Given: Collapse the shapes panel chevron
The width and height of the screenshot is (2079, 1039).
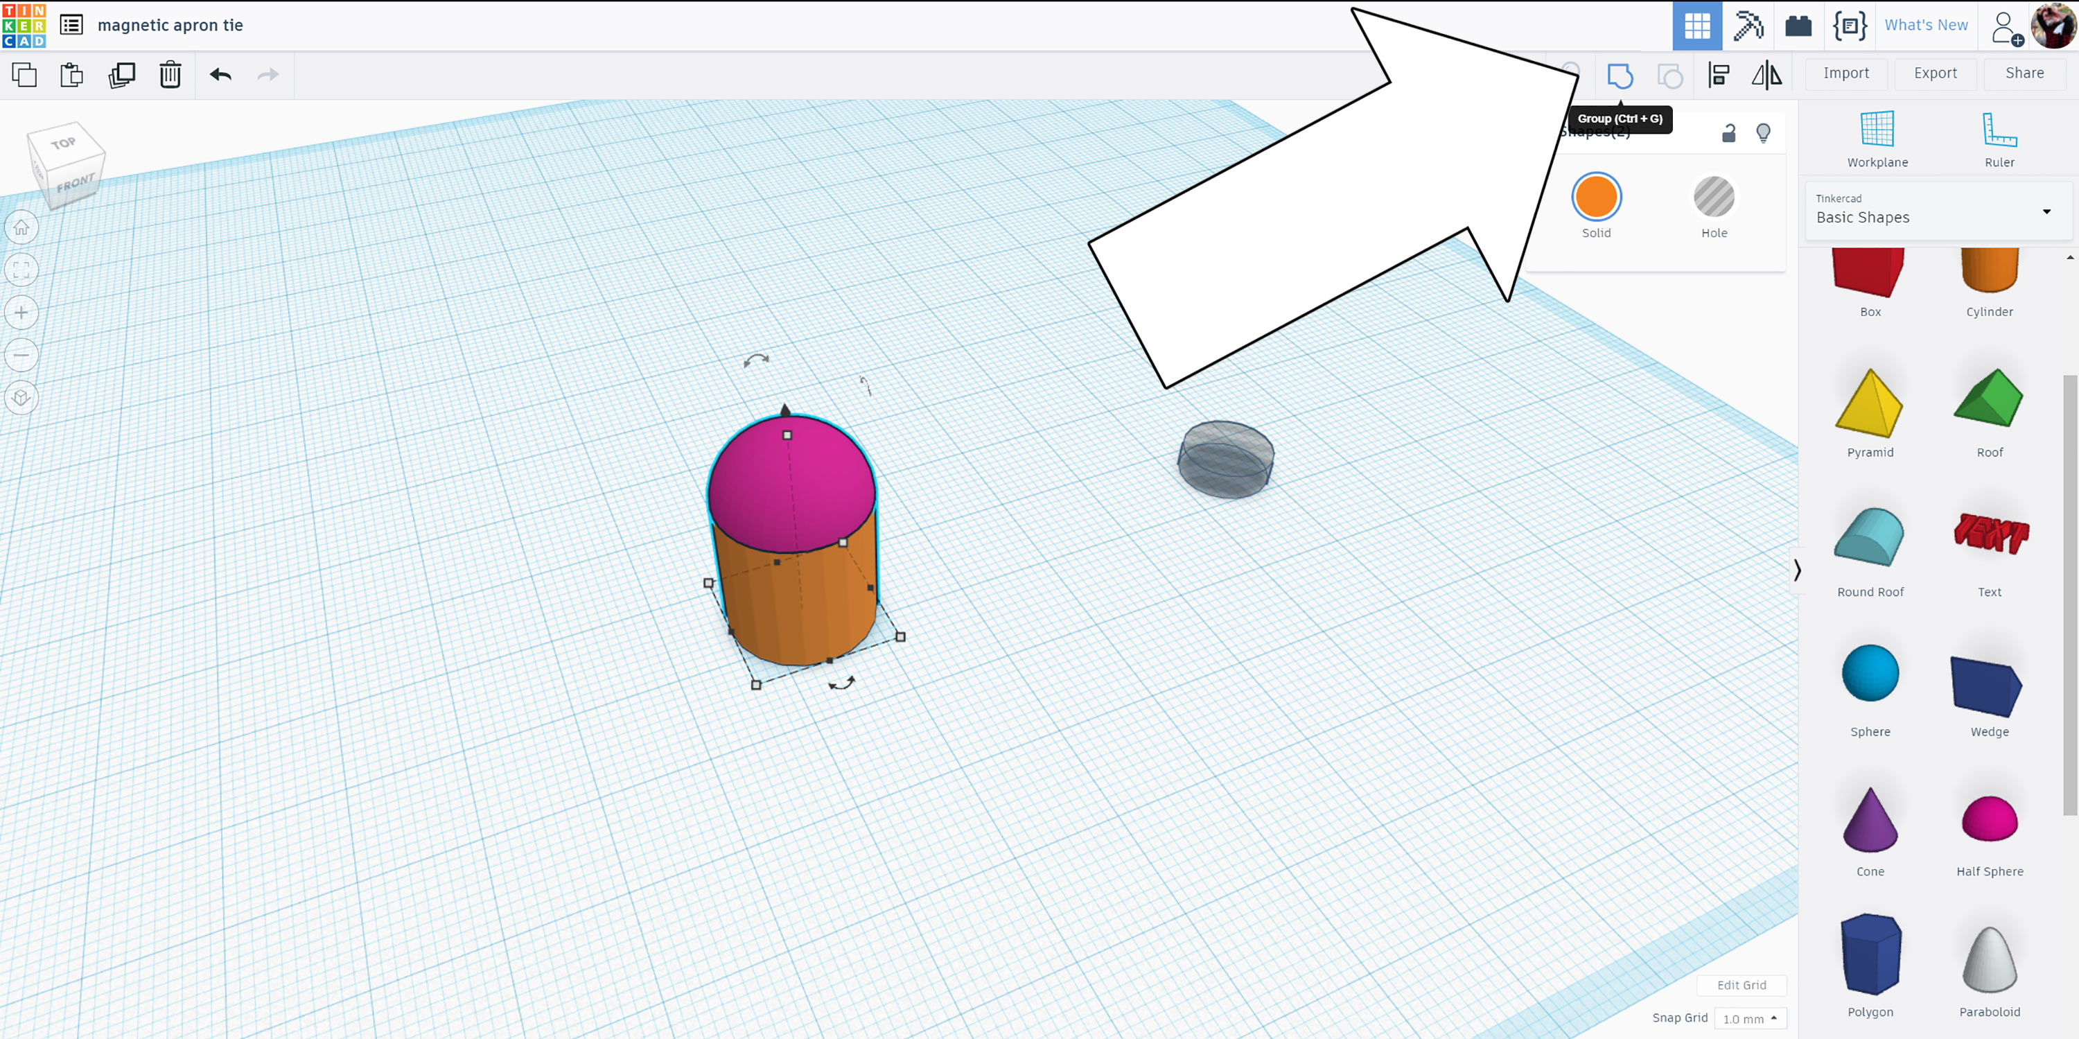Looking at the screenshot, I should 1796,570.
